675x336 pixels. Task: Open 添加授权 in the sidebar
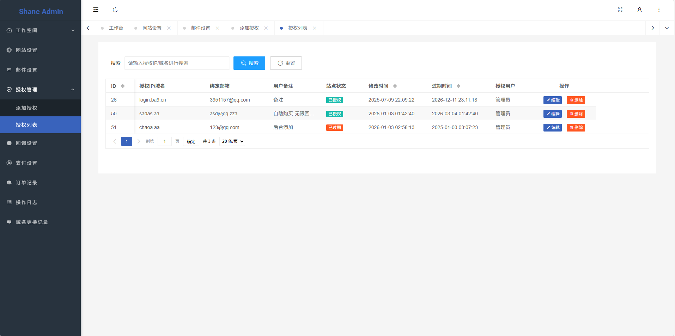click(26, 108)
